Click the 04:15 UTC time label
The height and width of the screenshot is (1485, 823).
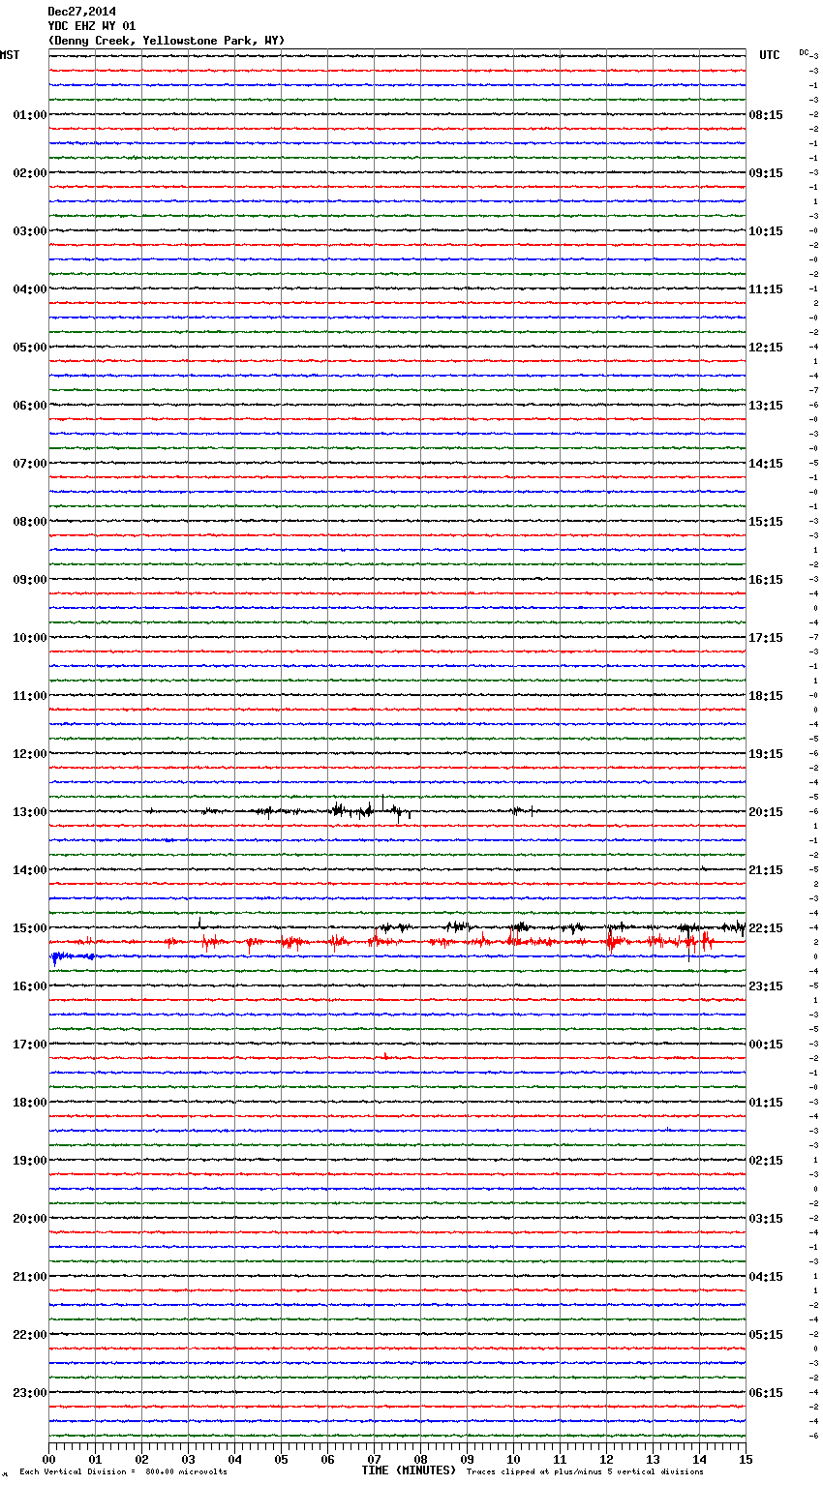tap(766, 1277)
